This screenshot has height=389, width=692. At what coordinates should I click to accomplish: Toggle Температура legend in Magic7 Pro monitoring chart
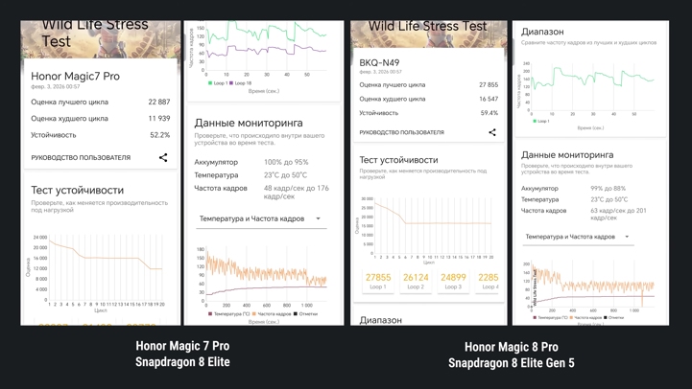click(228, 314)
